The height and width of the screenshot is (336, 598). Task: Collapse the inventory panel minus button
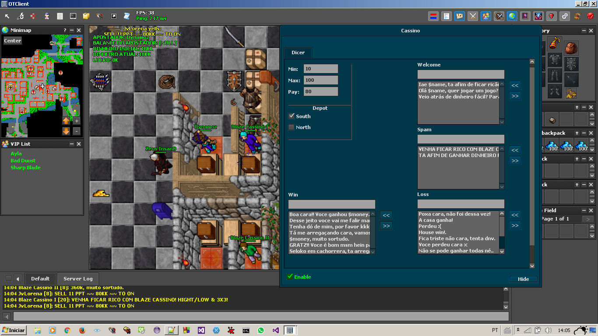(x=584, y=31)
